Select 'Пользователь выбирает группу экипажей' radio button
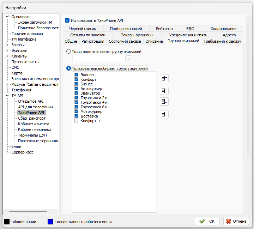Viewport: 254px width, 229px height. (68, 68)
